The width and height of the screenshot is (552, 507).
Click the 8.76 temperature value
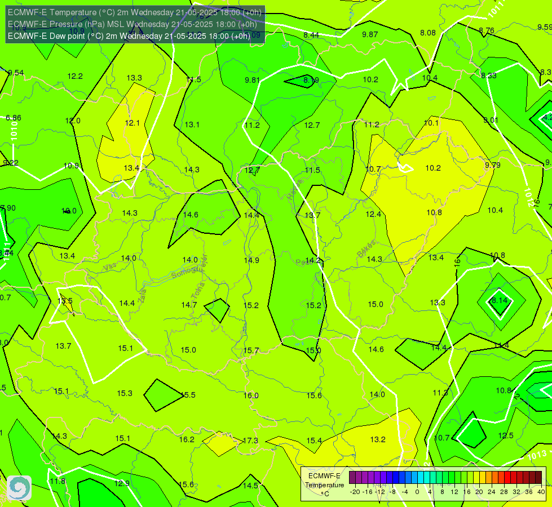pos(487,30)
